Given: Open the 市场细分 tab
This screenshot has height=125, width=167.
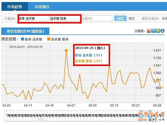Looking at the screenshot, I should coord(42,7).
